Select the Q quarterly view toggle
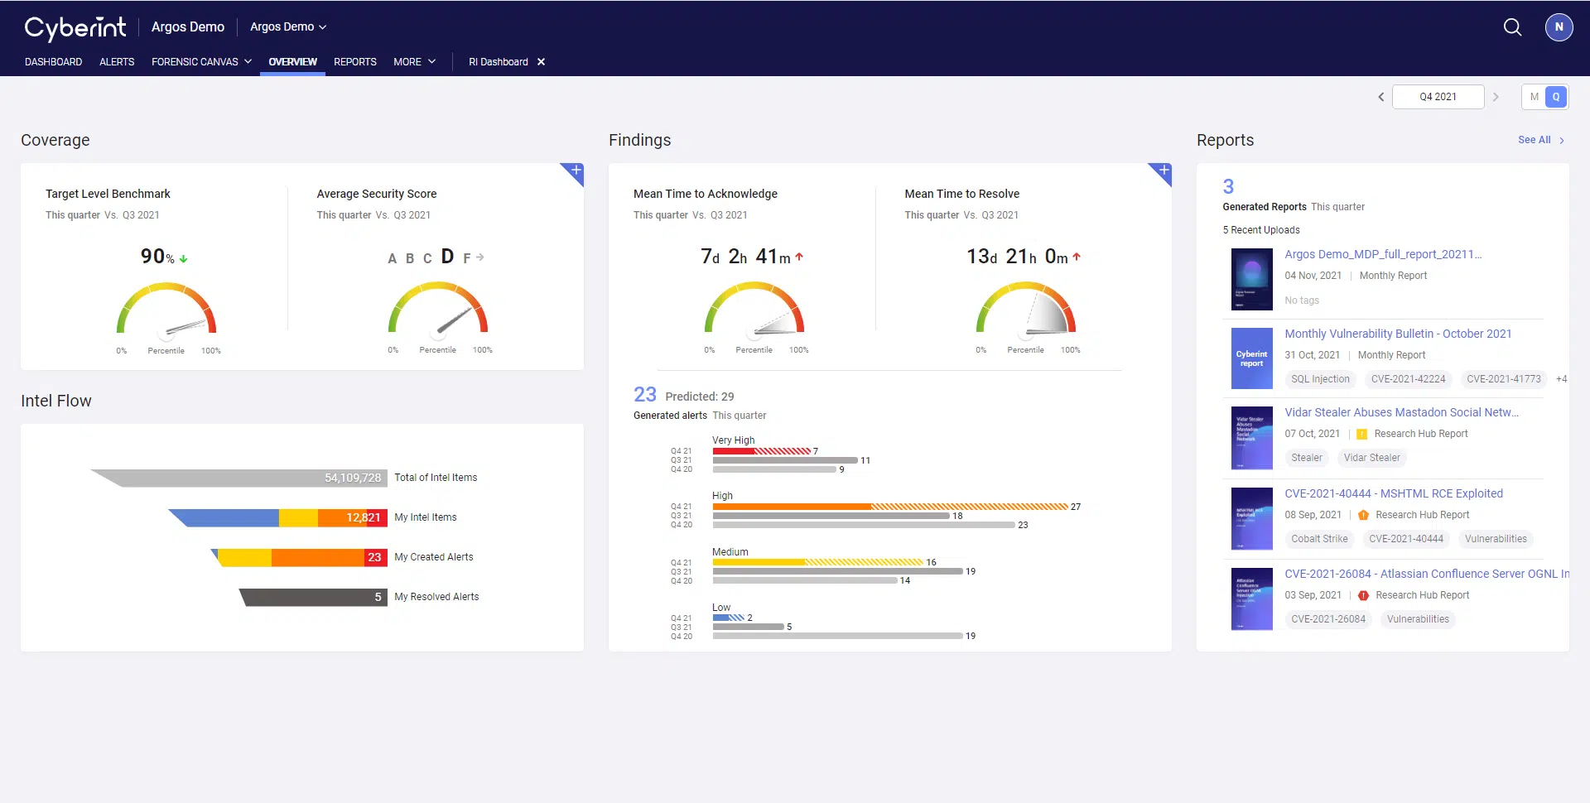Screen dimensions: 1590x803 click(x=1556, y=97)
